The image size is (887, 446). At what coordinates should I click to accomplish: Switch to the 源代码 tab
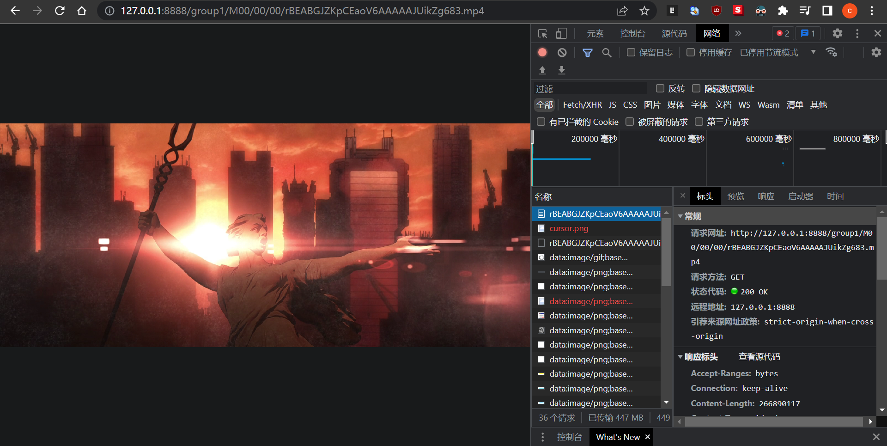pos(674,33)
